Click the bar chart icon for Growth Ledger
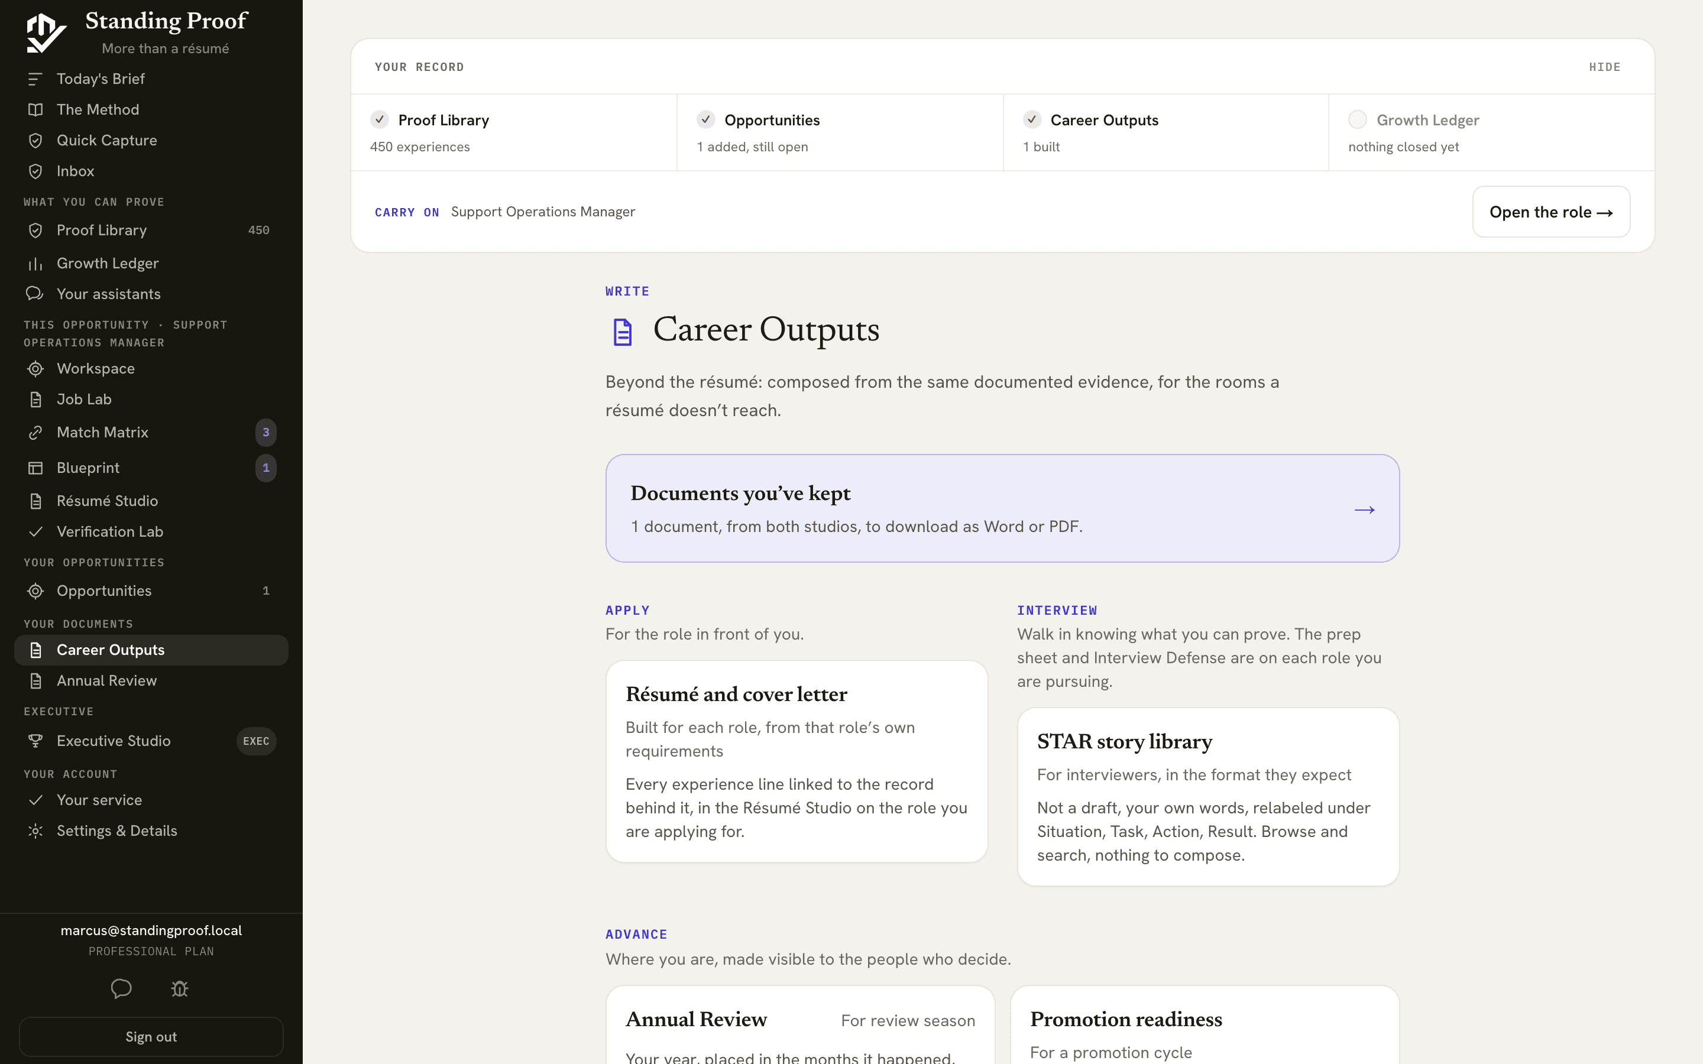The height and width of the screenshot is (1064, 1703). tap(35, 263)
